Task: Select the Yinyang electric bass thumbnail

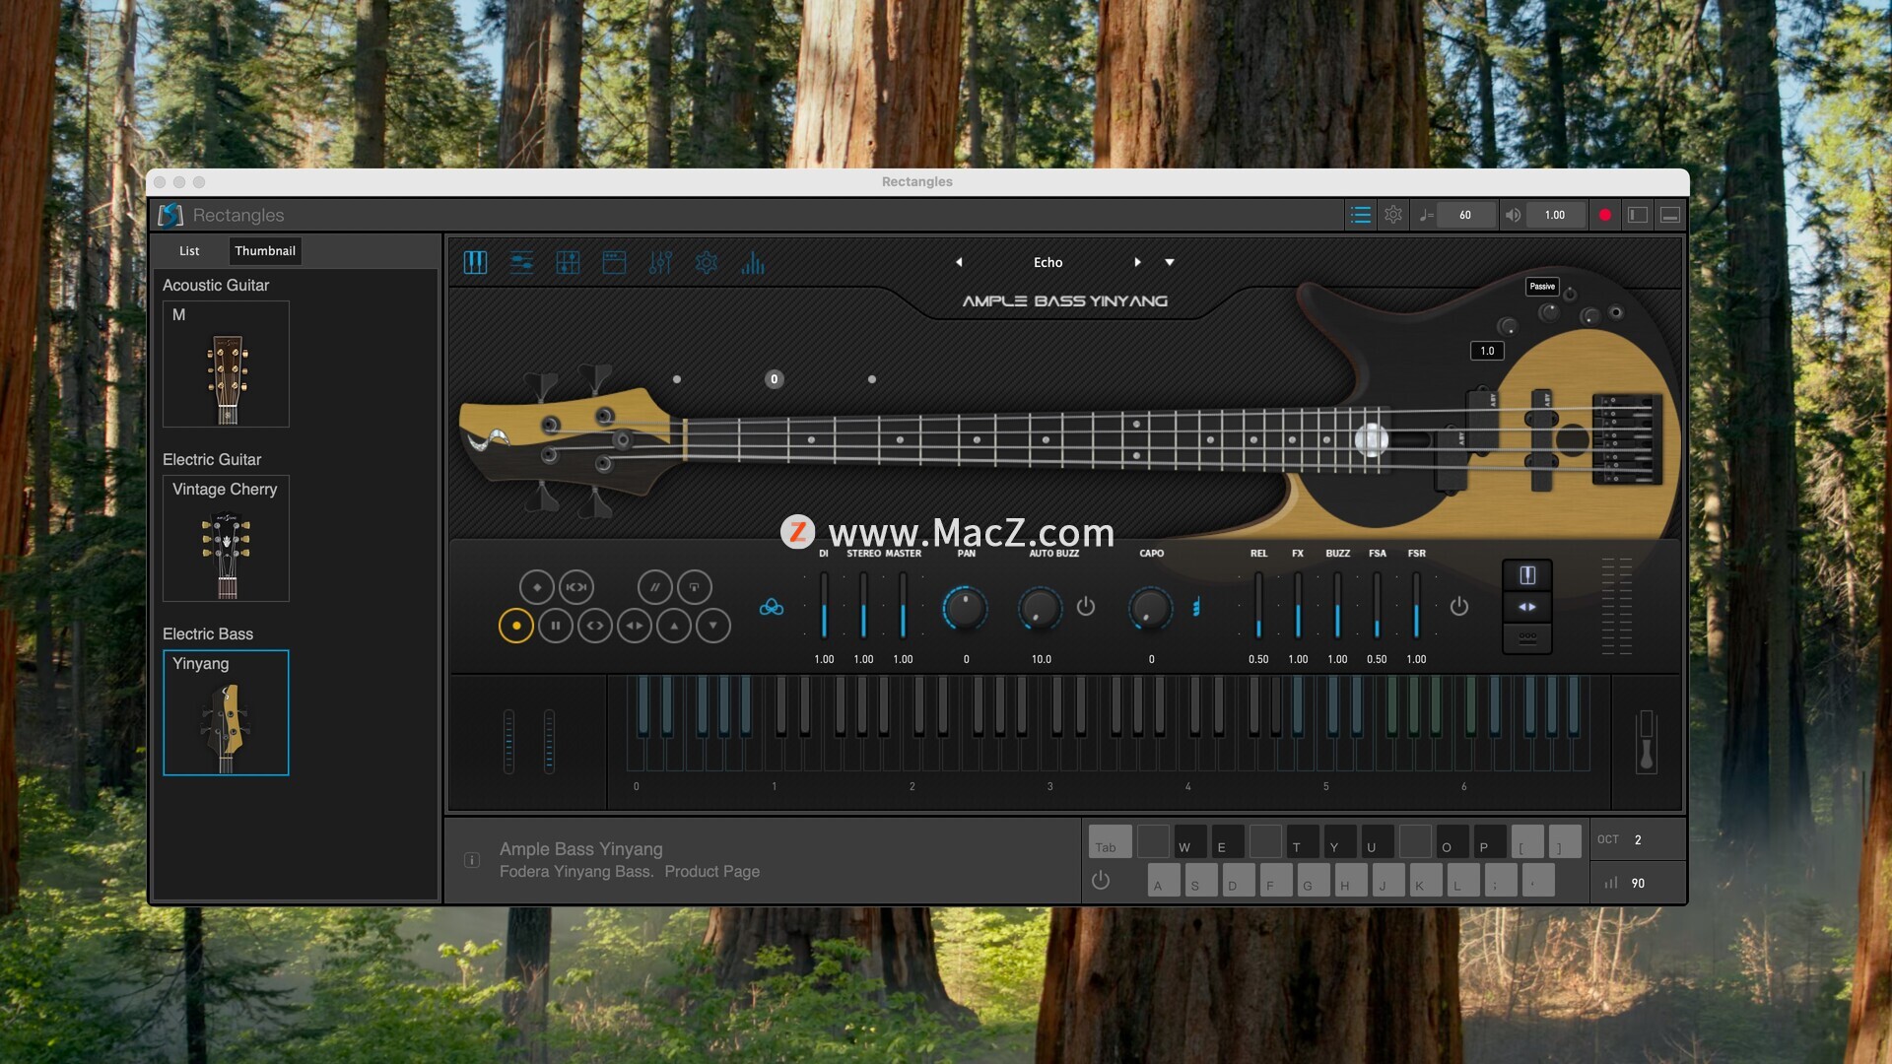Action: pyautogui.click(x=226, y=713)
